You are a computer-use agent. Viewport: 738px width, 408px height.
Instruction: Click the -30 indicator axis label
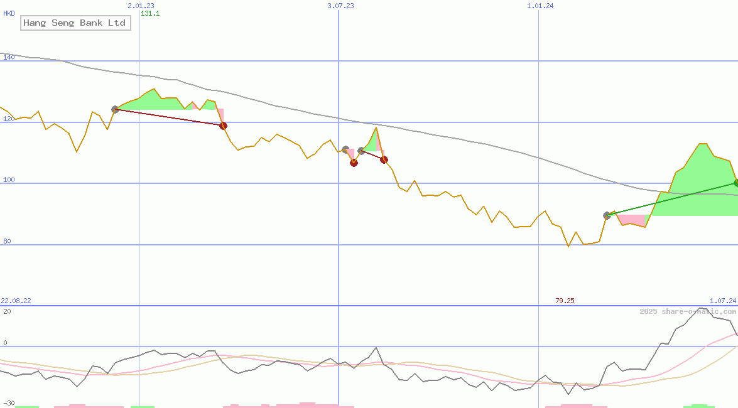pos(9,404)
